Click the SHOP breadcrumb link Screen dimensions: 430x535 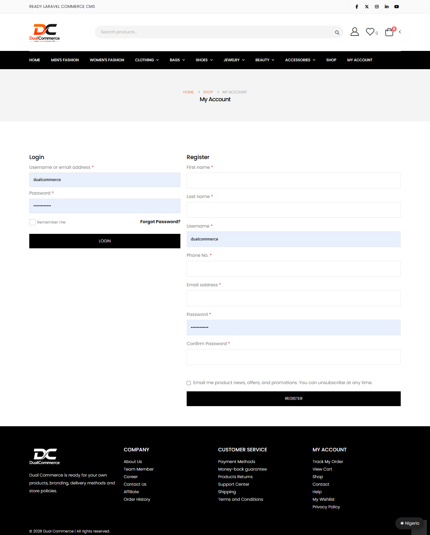point(208,92)
